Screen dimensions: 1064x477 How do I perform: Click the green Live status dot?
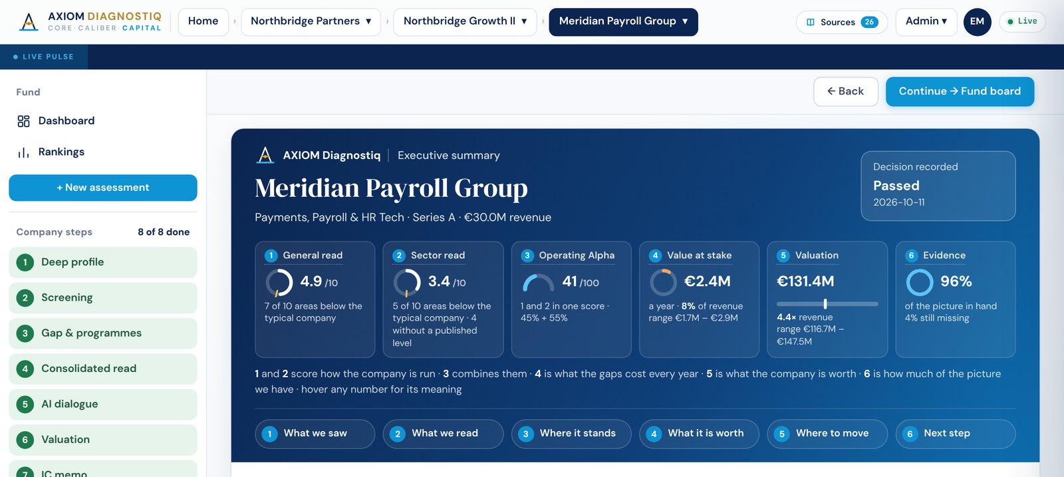1010,22
